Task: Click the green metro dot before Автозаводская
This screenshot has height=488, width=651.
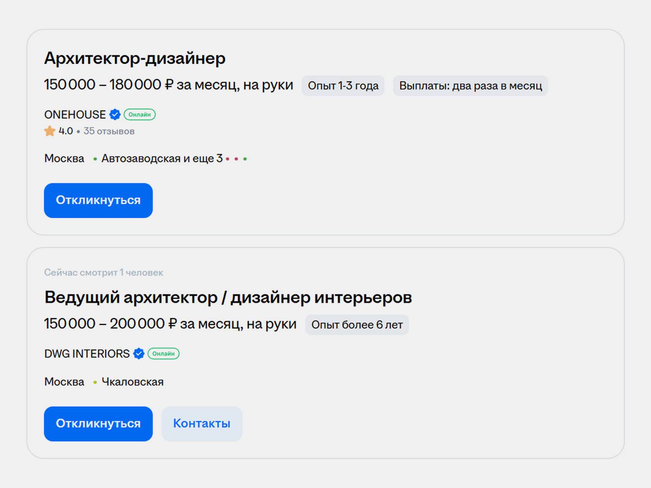Action: [95, 159]
